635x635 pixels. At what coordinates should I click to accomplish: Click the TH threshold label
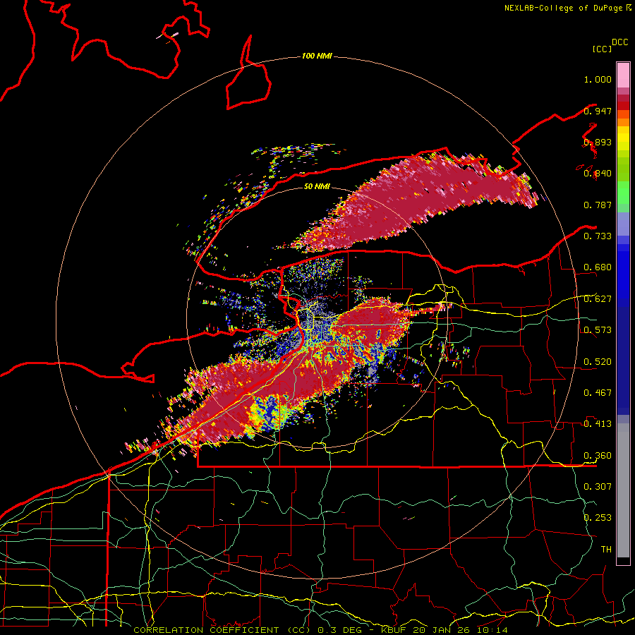pos(606,549)
